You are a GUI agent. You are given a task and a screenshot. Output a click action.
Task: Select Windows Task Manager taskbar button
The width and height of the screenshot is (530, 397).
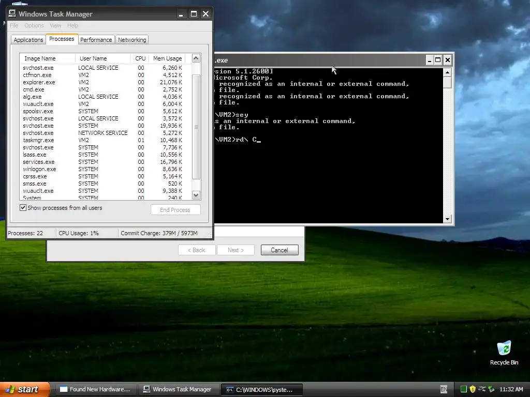(x=179, y=389)
